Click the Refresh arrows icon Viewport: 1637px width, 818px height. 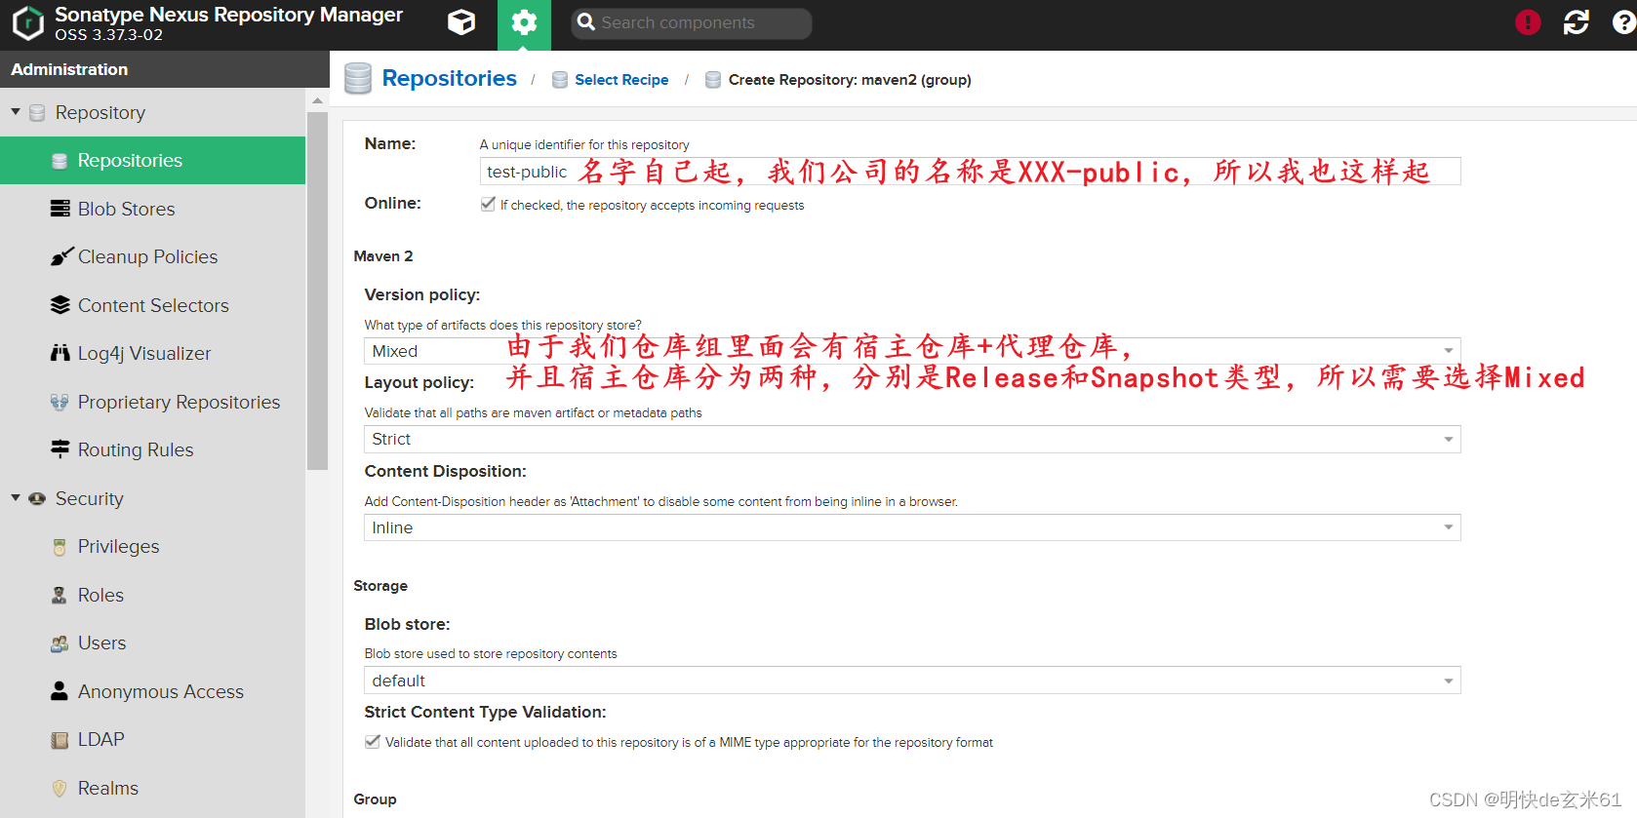pyautogui.click(x=1577, y=22)
